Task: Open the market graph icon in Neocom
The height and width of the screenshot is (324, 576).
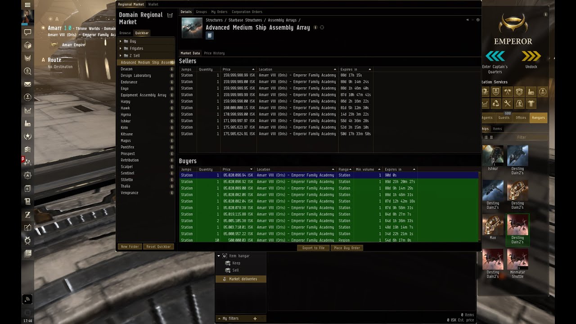Action: (x=27, y=110)
